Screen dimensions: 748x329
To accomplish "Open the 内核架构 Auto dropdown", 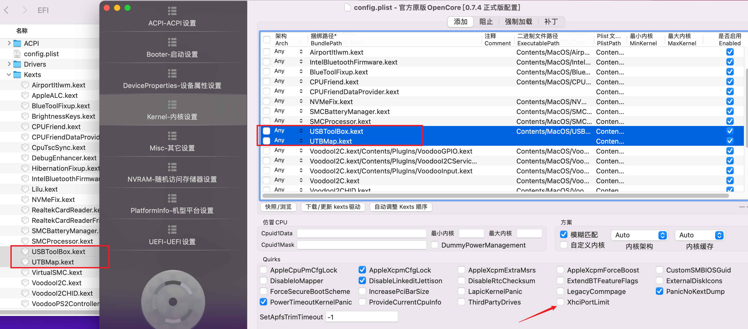I will 639,235.
